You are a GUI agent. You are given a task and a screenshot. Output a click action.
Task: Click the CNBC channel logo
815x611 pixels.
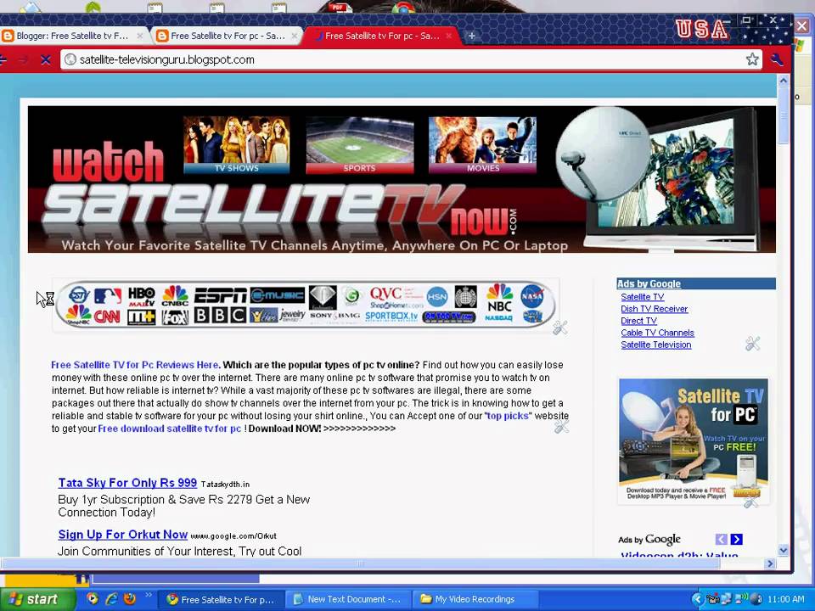click(x=175, y=295)
